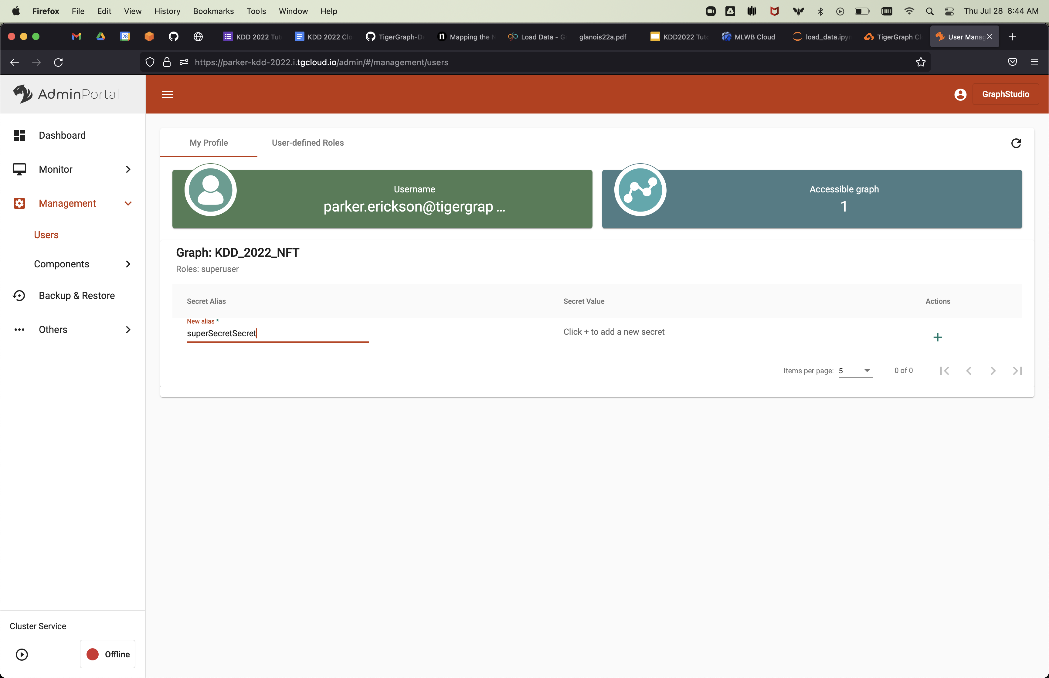
Task: Open the Bookmarks menu in menu bar
Action: (213, 11)
